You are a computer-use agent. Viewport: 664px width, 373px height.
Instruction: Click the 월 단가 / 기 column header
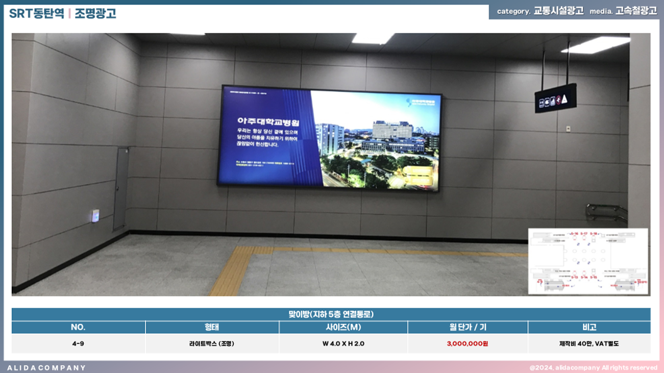coord(468,327)
